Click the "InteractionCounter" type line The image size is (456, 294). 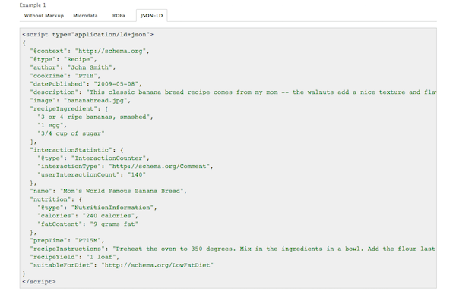tap(93, 158)
